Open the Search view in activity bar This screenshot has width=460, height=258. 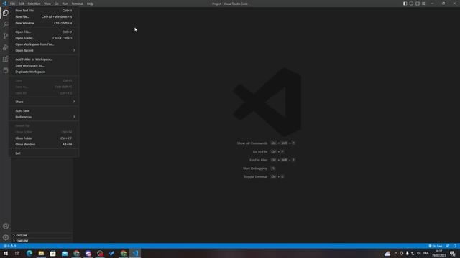tap(6, 24)
